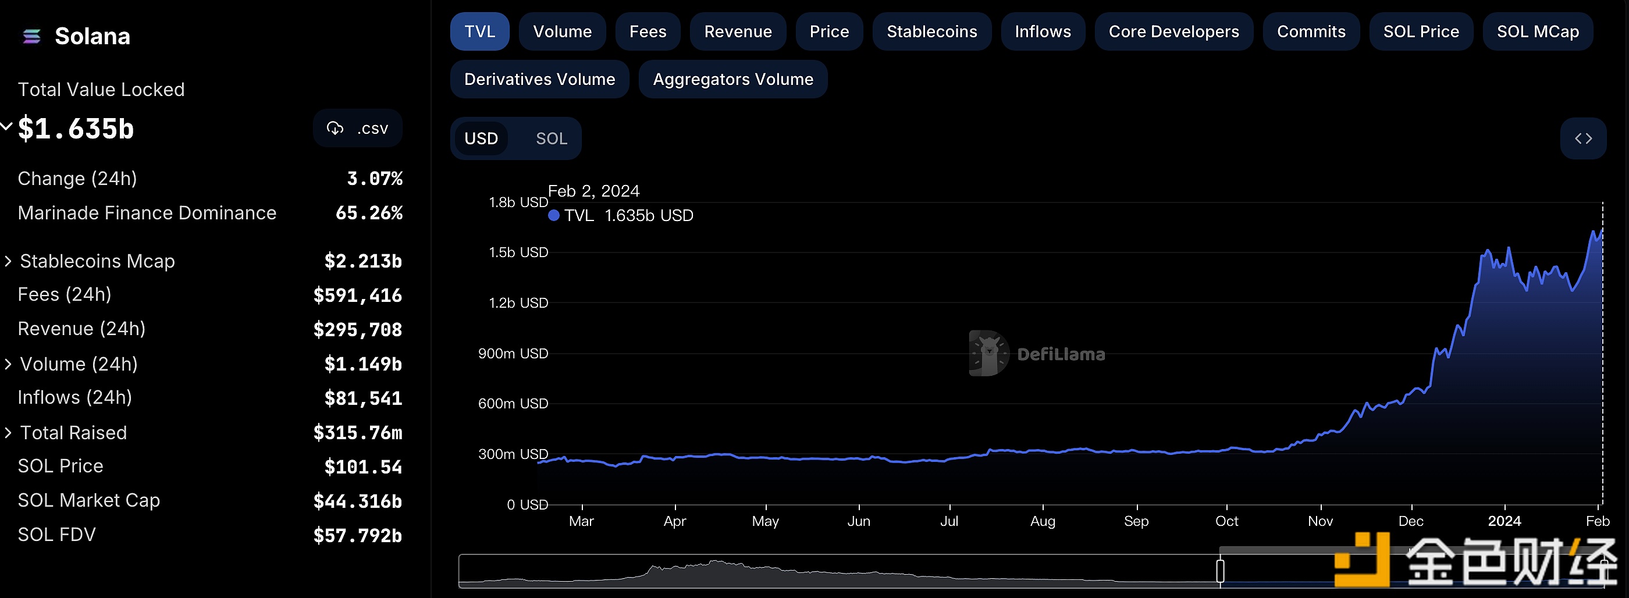Screen dimensions: 1629x598
Task: Toggle the TVL chart metric
Action: point(479,31)
